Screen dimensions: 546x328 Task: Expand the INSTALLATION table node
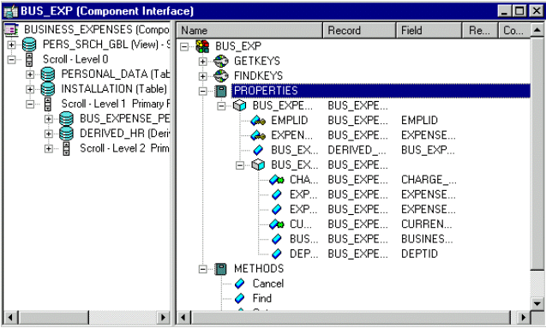click(x=30, y=89)
